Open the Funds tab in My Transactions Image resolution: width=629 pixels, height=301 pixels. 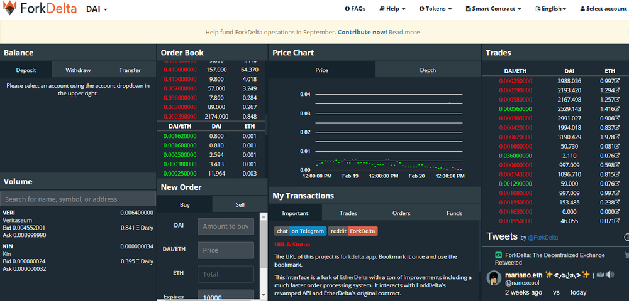click(x=455, y=213)
